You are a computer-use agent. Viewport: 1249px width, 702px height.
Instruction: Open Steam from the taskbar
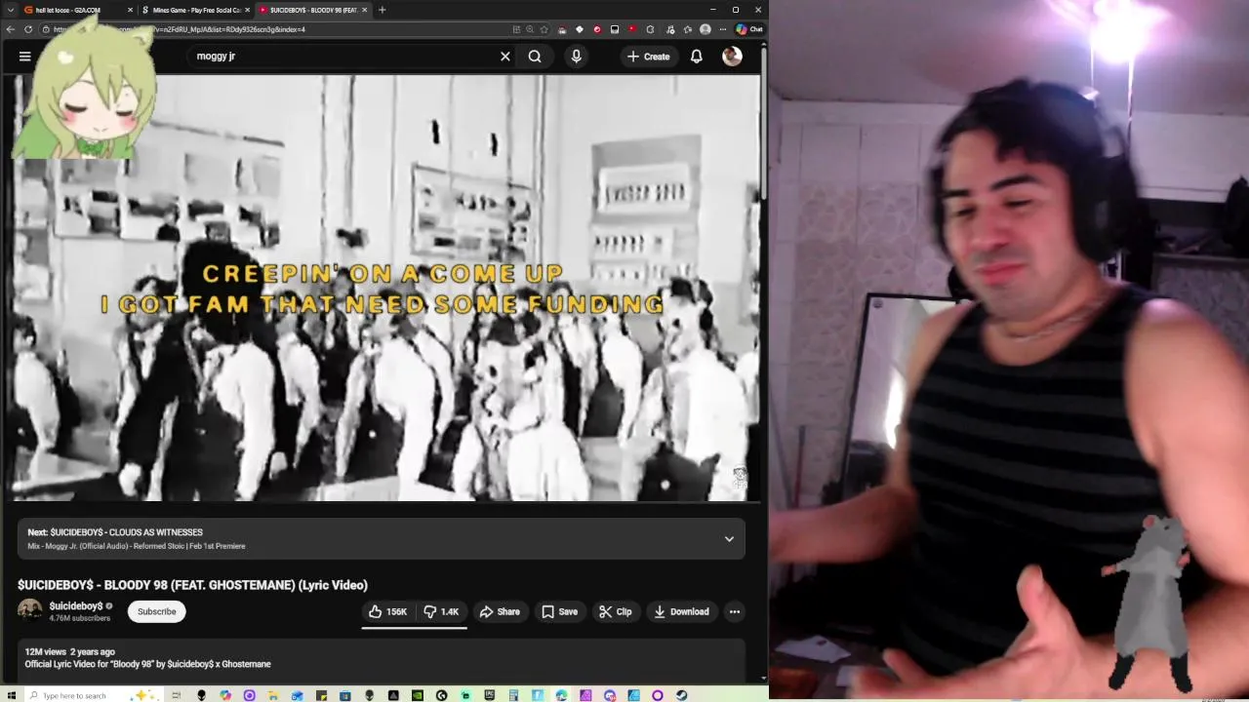tap(681, 695)
